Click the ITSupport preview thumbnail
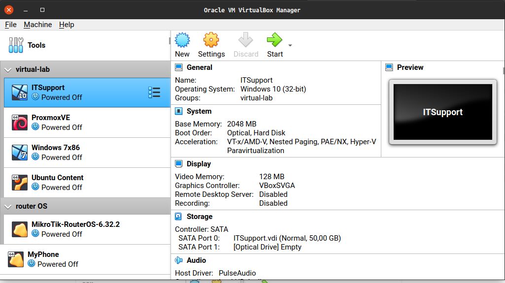Screen dimensions: 505x283 coord(443,112)
